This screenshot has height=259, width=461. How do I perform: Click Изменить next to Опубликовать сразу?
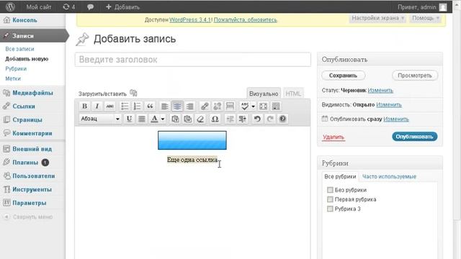tap(396, 119)
